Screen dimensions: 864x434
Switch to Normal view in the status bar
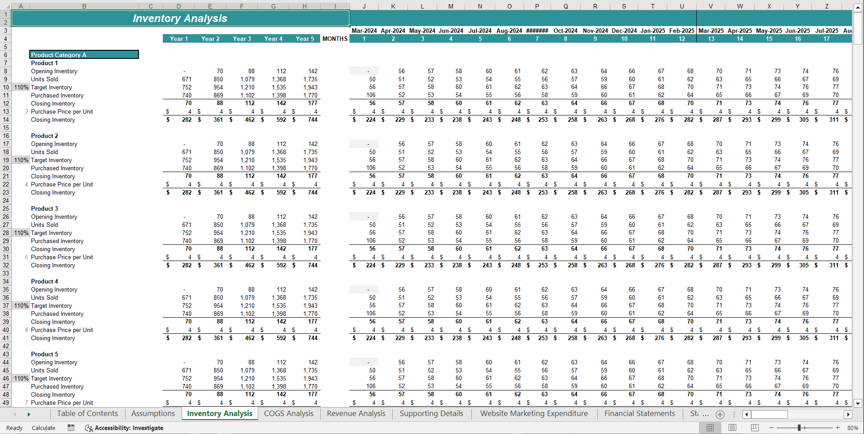(710, 427)
